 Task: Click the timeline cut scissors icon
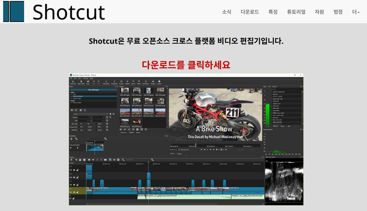coord(76,160)
